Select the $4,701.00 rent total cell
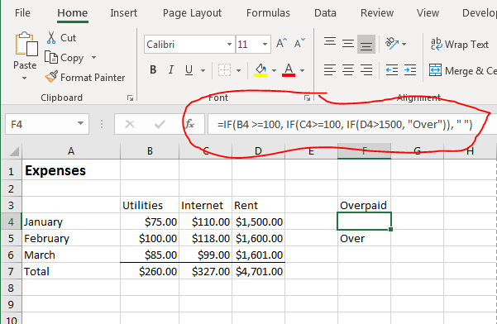This screenshot has height=324, width=497. click(x=258, y=271)
